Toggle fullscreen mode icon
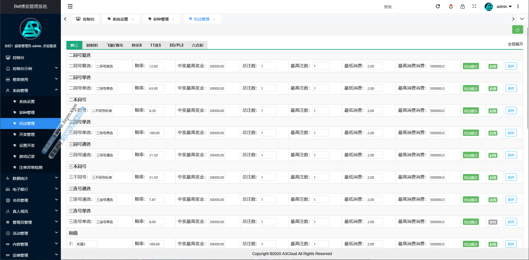 pyautogui.click(x=474, y=6)
